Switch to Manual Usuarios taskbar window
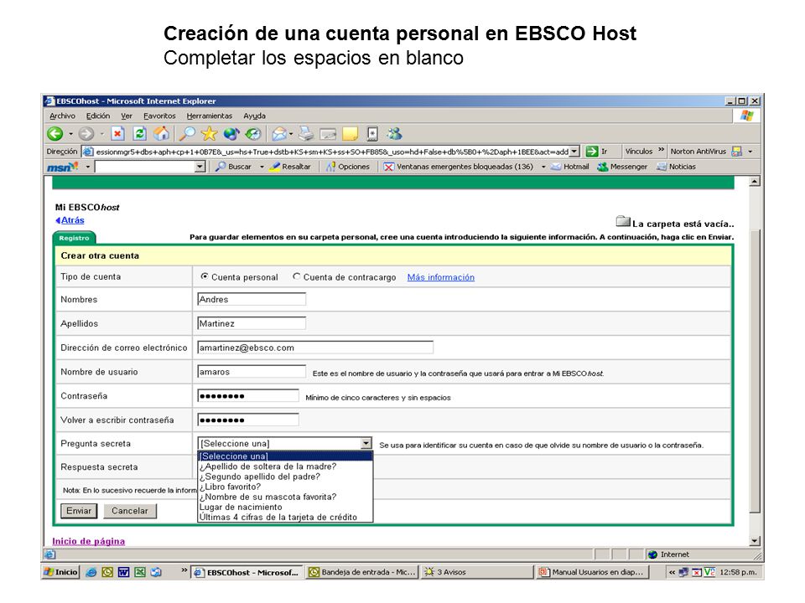The width and height of the screenshot is (805, 603). pos(593,572)
